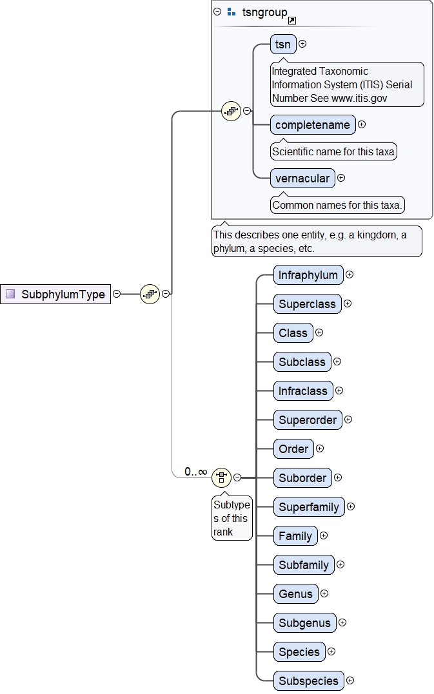Expand the Subspecies element

point(350,680)
